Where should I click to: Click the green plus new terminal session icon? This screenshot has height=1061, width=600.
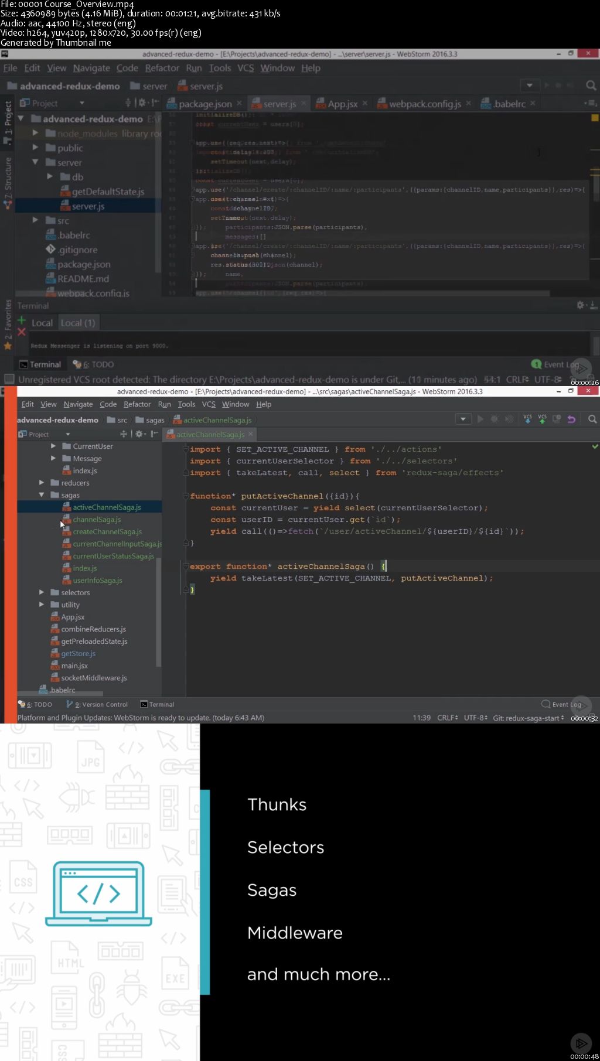22,320
